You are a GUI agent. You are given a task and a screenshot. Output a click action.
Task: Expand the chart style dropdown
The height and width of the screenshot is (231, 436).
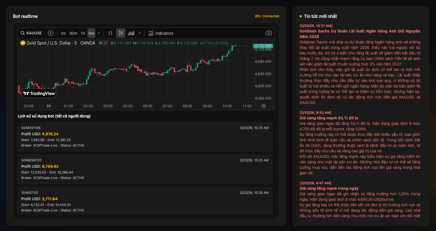point(140,33)
